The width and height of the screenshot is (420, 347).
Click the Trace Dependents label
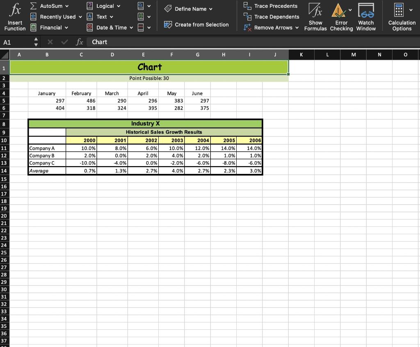(277, 17)
